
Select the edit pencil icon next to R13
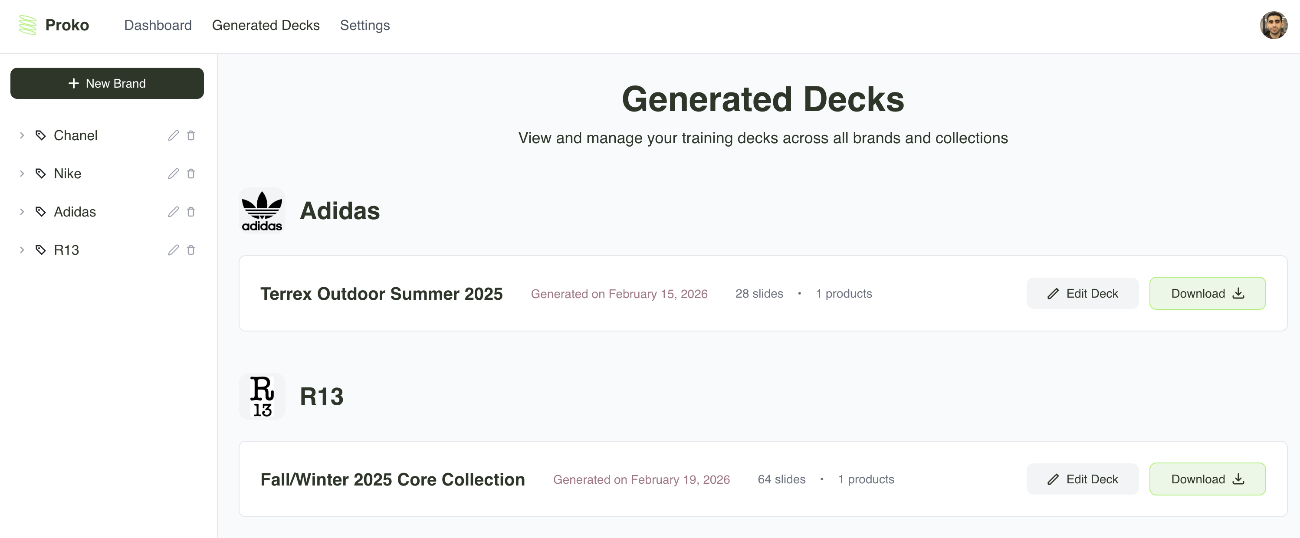[173, 250]
